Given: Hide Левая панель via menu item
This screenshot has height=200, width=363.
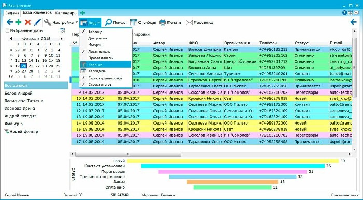Looking at the screenshot, I should tap(106, 52).
